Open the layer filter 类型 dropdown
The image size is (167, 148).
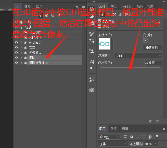click(109, 137)
